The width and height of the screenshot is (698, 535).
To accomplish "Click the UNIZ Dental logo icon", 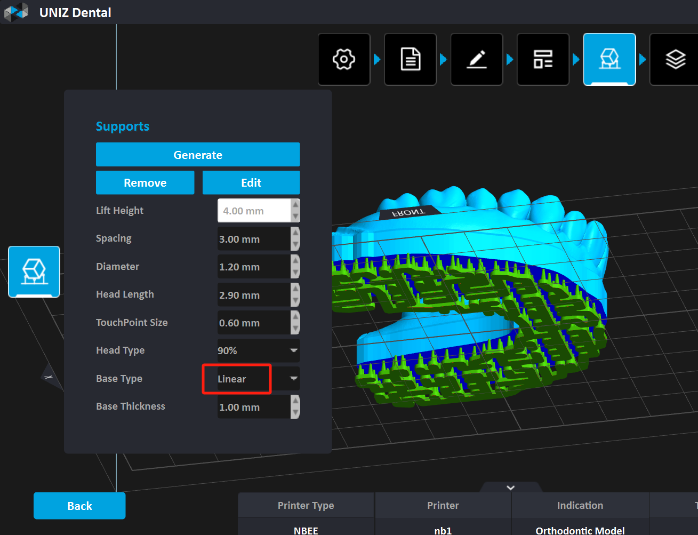I will 17,12.
